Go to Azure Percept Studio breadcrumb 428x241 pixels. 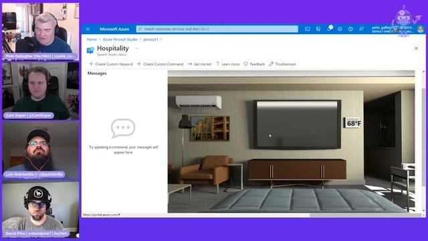120,39
